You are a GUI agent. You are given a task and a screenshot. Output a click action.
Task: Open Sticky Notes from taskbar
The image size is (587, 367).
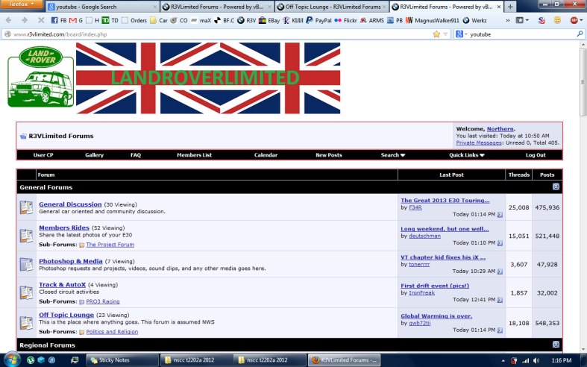[123, 360]
